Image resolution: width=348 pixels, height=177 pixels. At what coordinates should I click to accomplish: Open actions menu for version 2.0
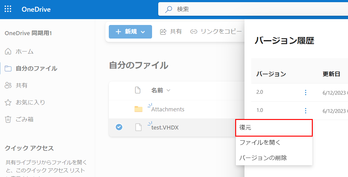point(306,93)
